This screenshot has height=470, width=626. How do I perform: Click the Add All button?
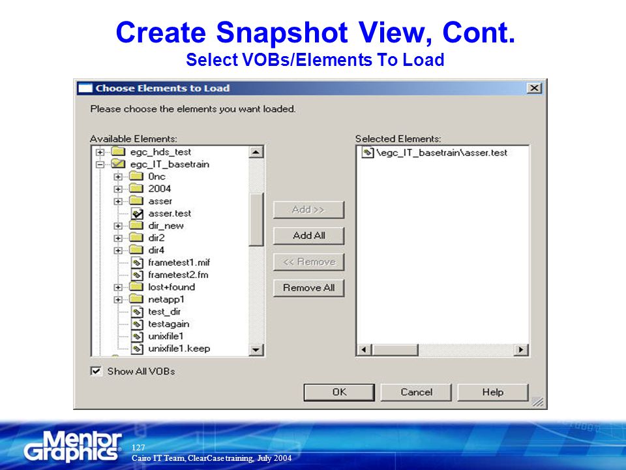308,236
